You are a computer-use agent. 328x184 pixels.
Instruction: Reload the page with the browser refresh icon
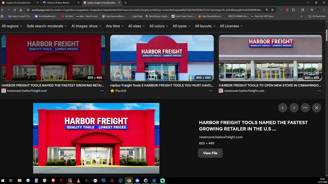click(x=15, y=10)
